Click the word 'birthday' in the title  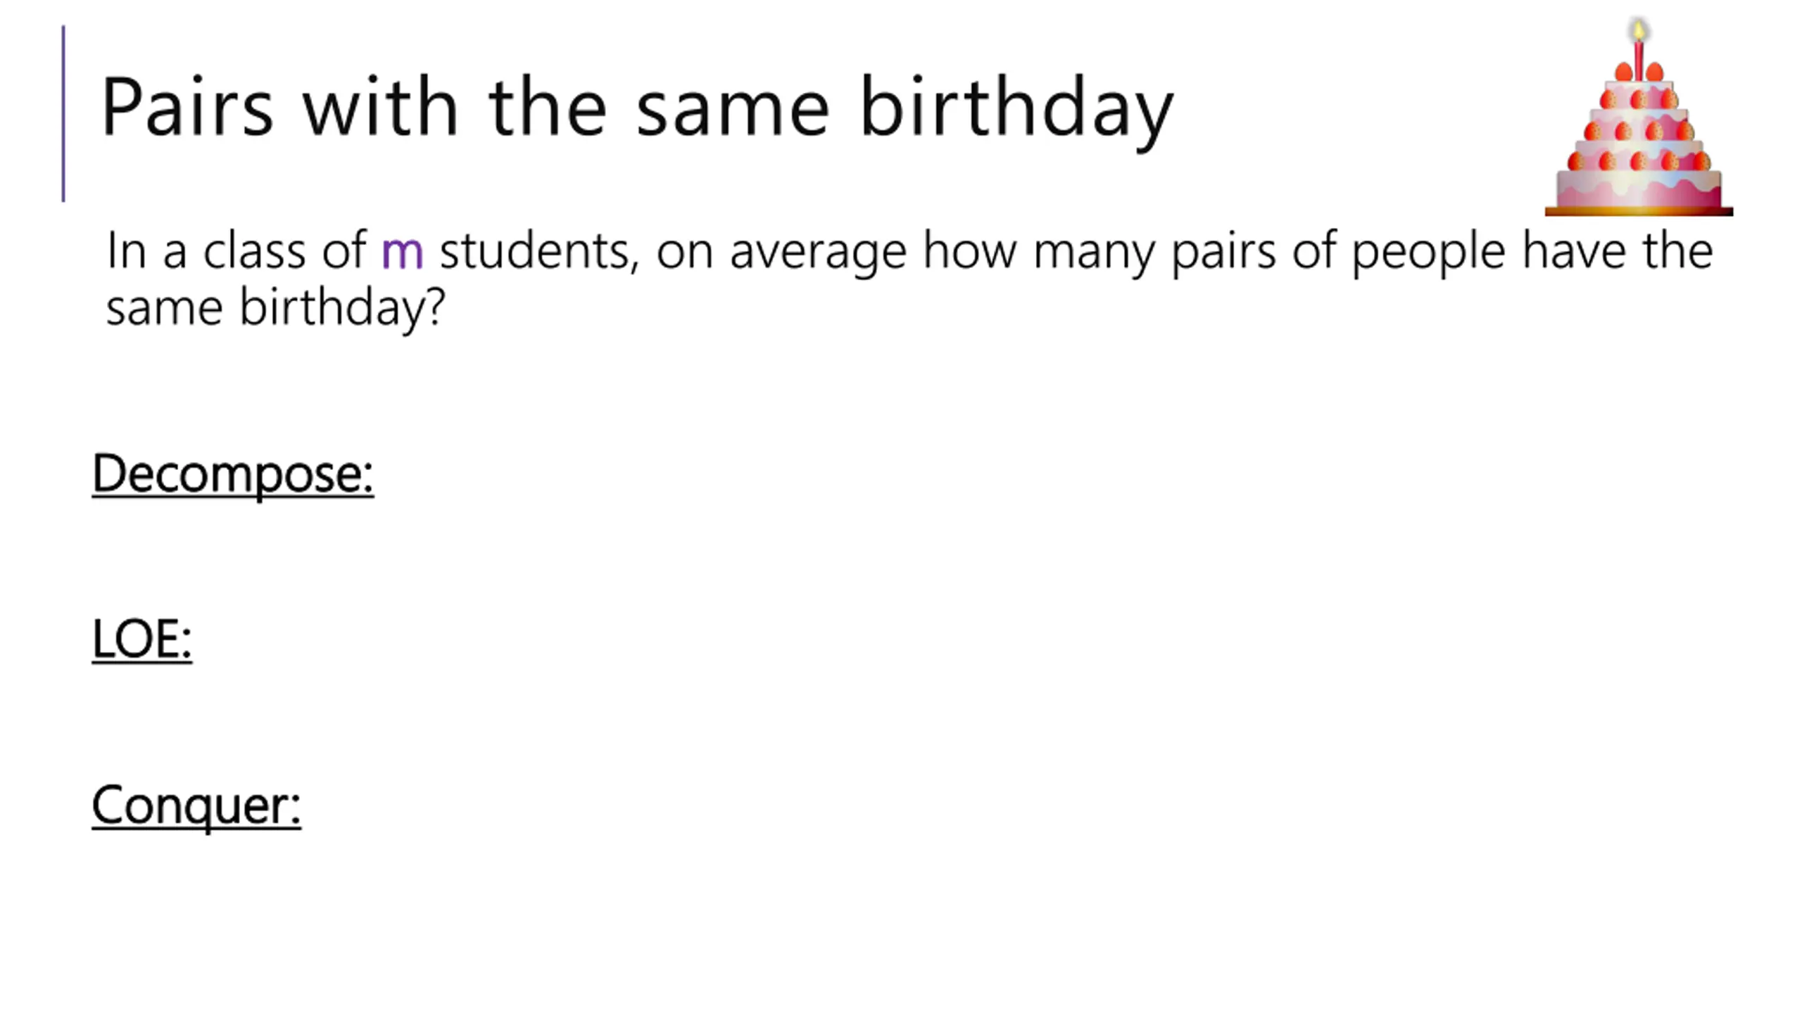(x=1016, y=110)
